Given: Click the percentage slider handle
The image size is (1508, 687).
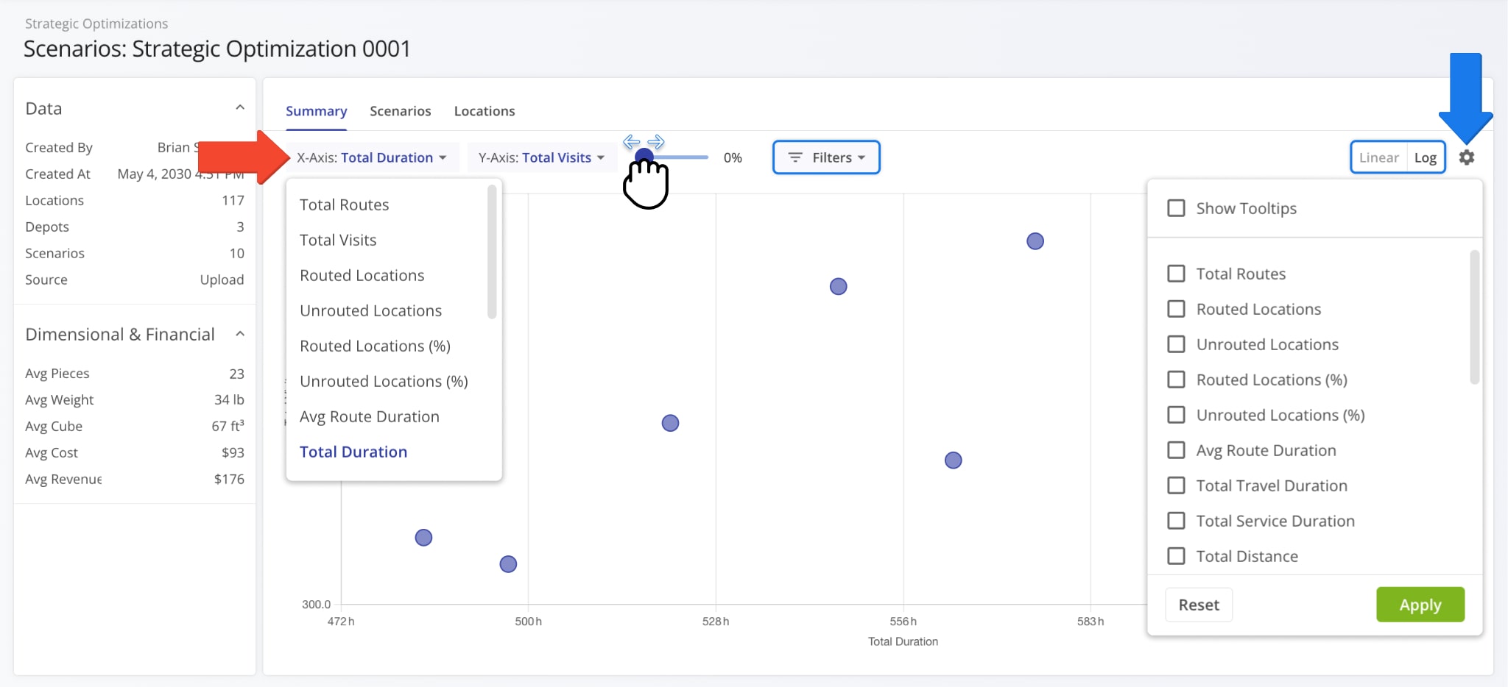Looking at the screenshot, I should (x=644, y=157).
